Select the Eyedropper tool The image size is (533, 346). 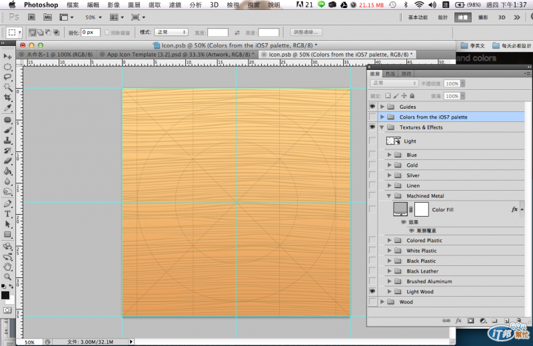pos(8,107)
